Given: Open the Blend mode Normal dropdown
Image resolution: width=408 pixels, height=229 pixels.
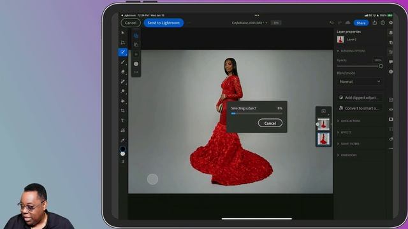Looking at the screenshot, I should point(360,81).
